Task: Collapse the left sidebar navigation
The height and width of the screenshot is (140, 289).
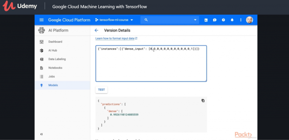Action: [x=41, y=134]
